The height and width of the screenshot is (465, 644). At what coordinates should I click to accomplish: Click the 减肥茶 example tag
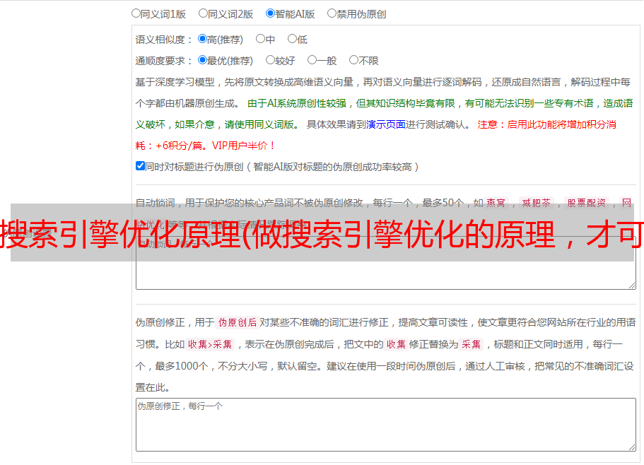coord(536,203)
